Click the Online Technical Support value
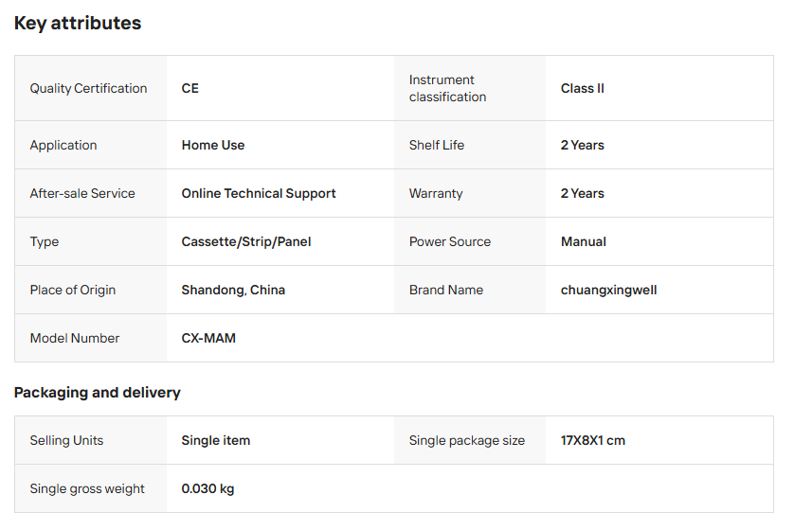The height and width of the screenshot is (530, 794). pyautogui.click(x=259, y=193)
